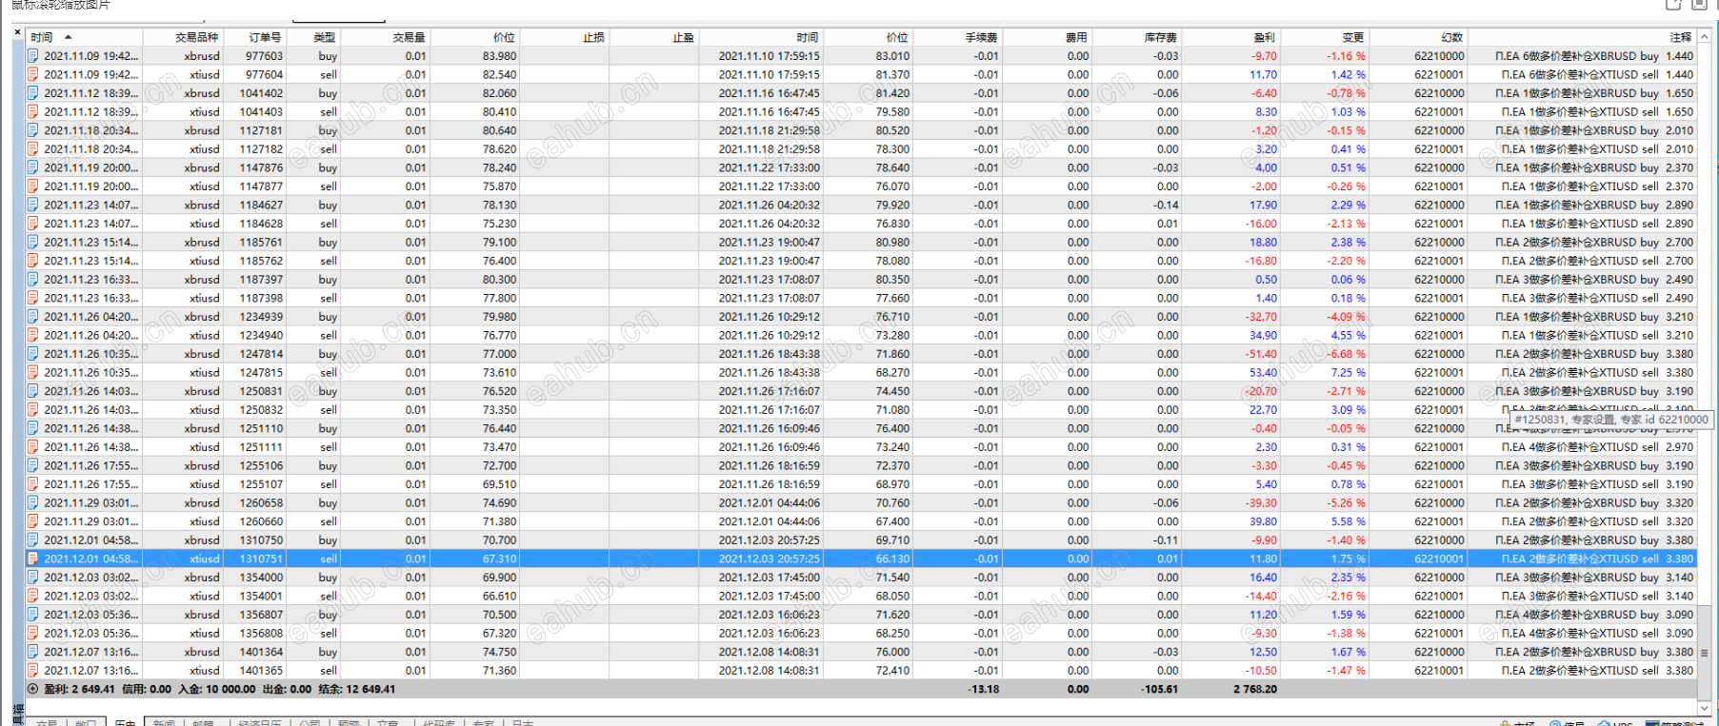Click the row icon of highlighted order 1310751
The width and height of the screenshot is (1719, 726).
click(32, 559)
